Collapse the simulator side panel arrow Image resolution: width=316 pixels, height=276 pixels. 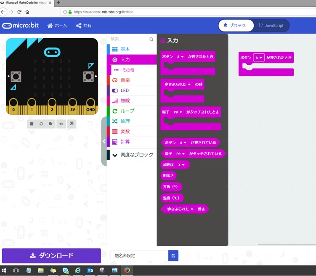pyautogui.click(x=104, y=141)
